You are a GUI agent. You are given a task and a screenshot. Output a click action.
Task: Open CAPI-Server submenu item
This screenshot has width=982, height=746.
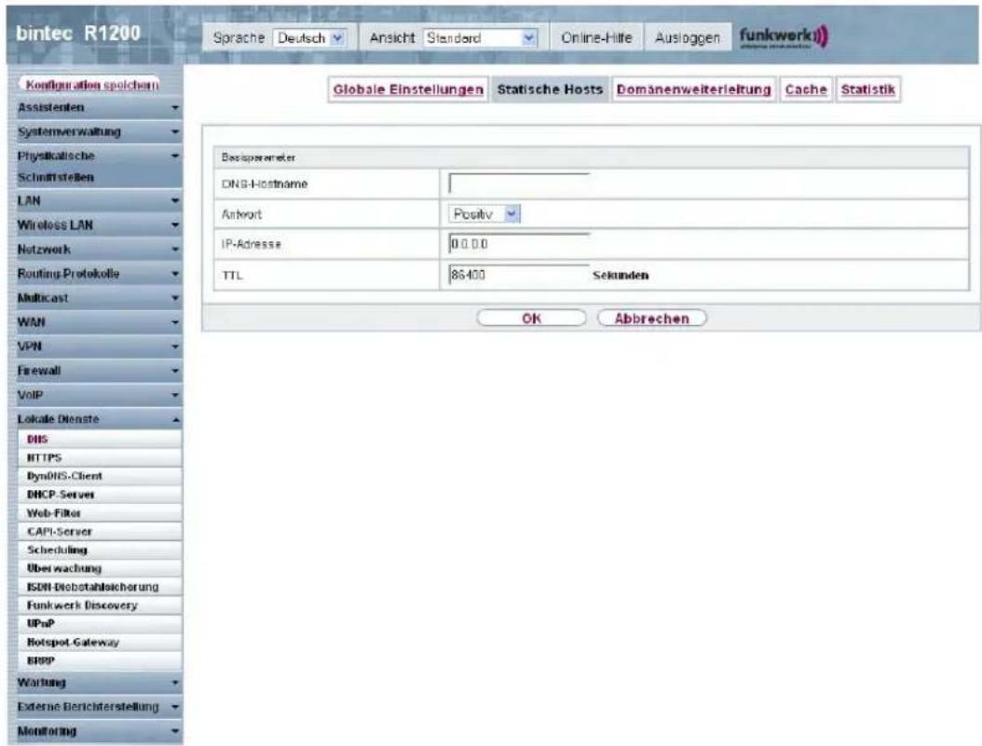point(101,532)
